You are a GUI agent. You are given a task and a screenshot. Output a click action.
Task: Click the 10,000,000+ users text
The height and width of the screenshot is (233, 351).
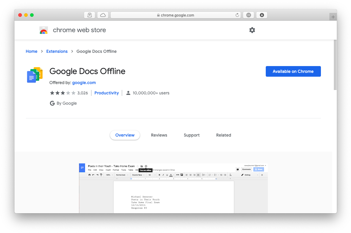tap(151, 93)
